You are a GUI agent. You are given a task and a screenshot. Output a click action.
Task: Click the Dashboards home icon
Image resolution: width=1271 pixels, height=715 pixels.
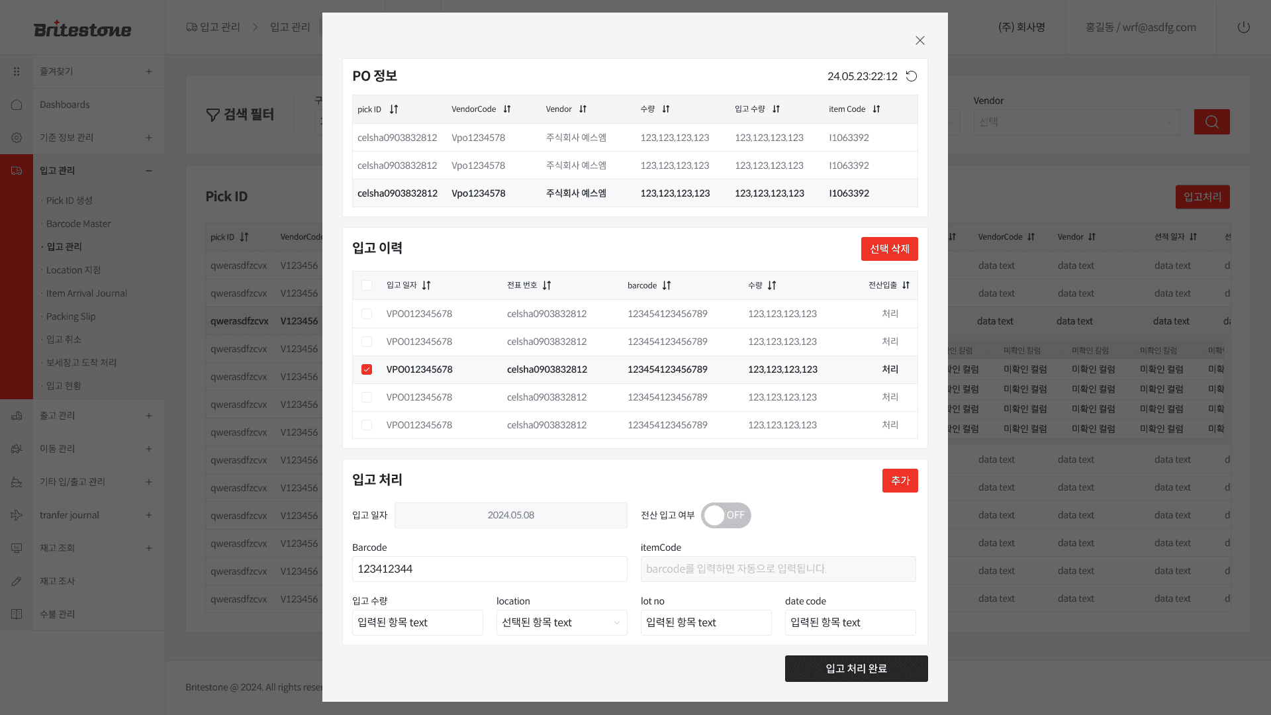point(17,105)
